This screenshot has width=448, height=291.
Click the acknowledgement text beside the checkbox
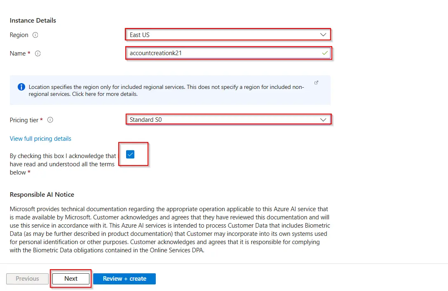pyautogui.click(x=63, y=164)
